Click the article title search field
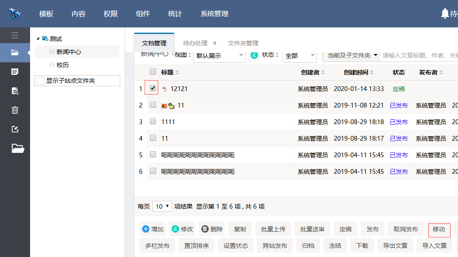The width and height of the screenshot is (458, 257). tap(418, 55)
